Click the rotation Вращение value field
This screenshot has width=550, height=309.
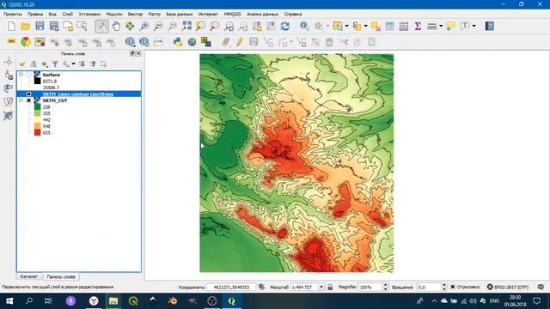coord(428,287)
